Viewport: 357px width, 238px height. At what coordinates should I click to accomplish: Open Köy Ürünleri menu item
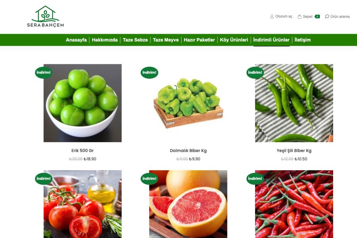[234, 40]
